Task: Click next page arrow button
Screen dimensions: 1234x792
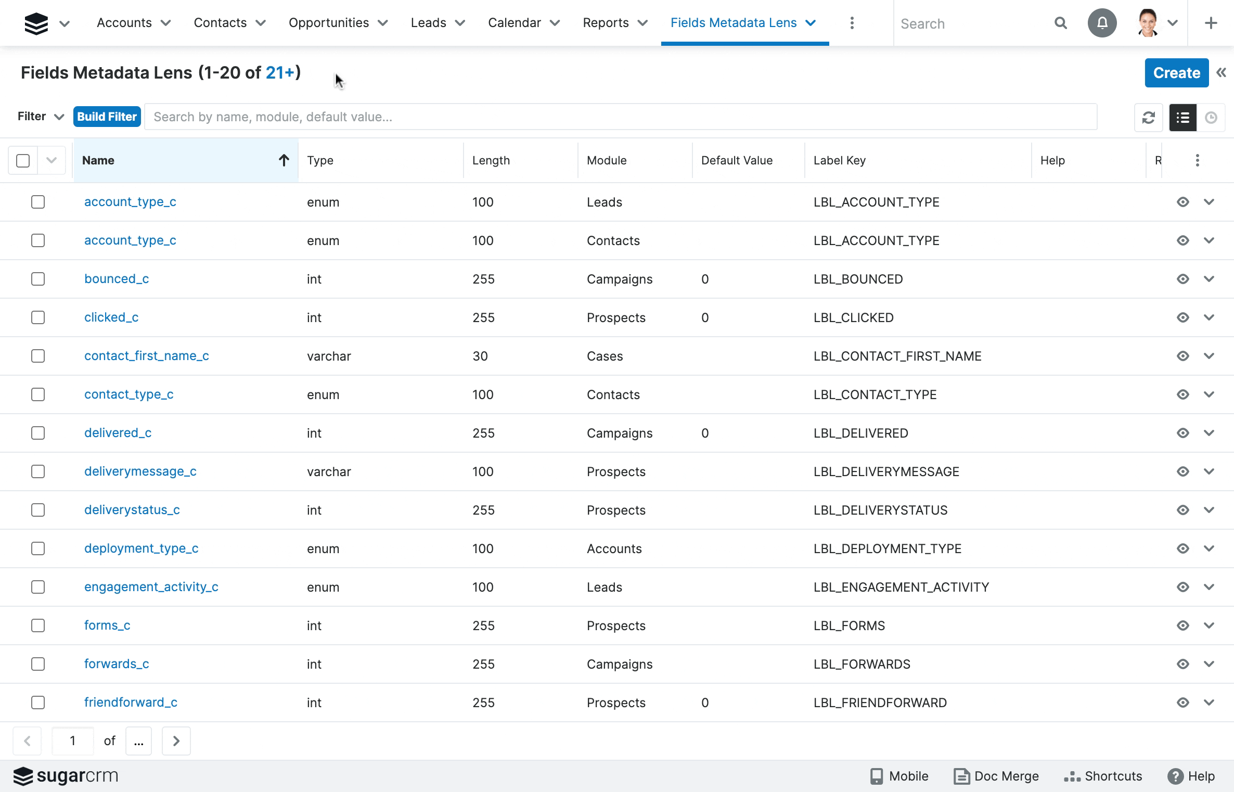Action: (x=176, y=740)
